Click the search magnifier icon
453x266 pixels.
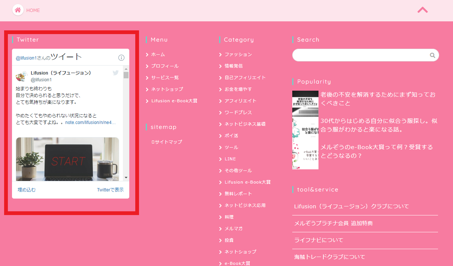tap(432, 55)
